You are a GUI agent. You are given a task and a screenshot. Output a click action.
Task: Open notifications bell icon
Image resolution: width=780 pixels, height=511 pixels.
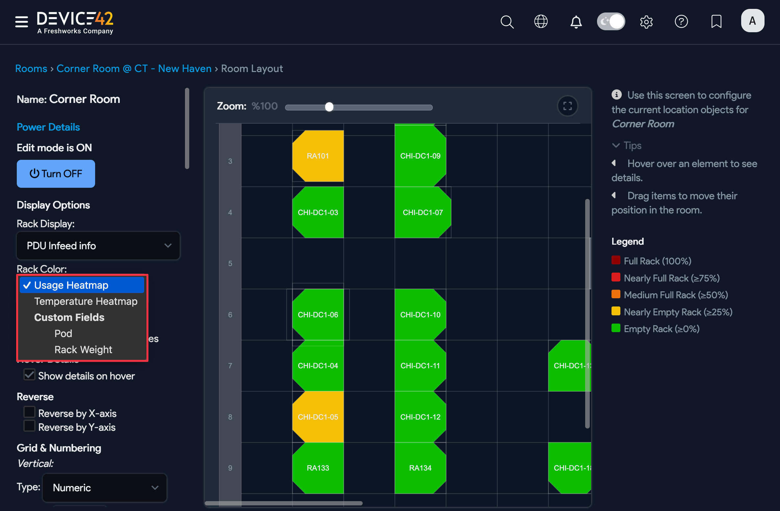(576, 22)
